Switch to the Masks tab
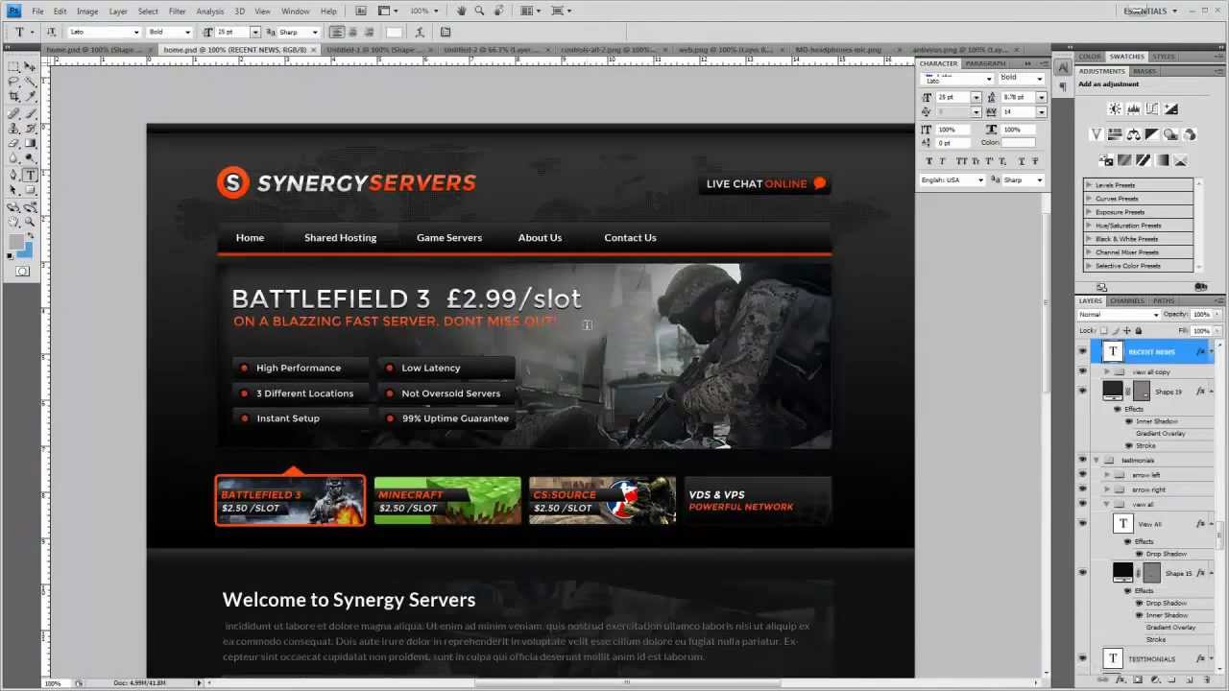 pyautogui.click(x=1145, y=71)
